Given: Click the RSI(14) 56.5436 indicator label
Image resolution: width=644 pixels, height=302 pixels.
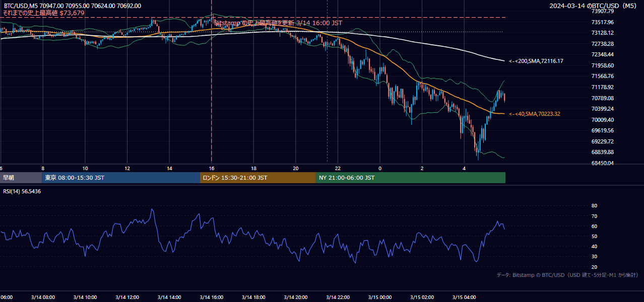Looking at the screenshot, I should (x=22, y=191).
